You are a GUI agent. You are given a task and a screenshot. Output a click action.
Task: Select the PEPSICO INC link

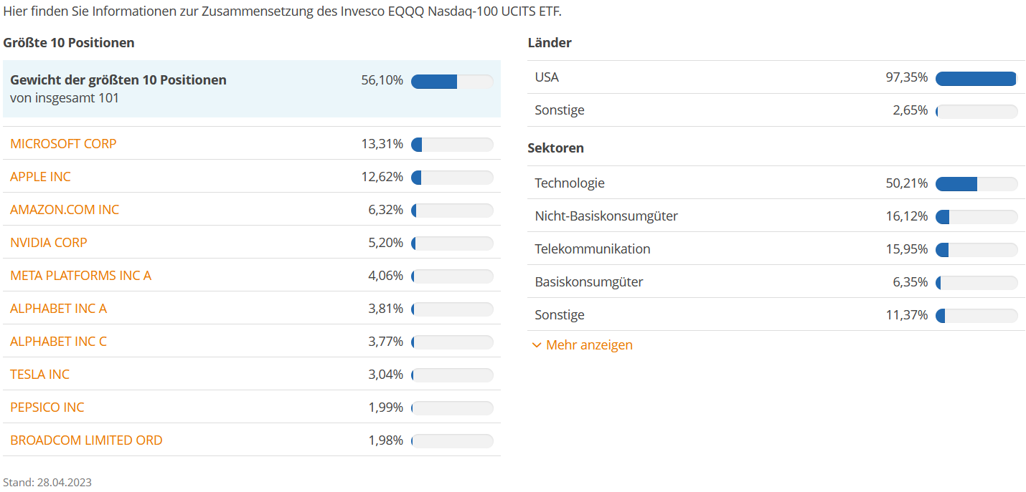click(47, 407)
